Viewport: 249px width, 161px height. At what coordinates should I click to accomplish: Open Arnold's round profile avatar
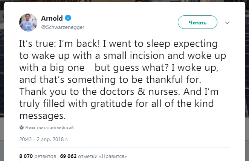click(x=28, y=23)
